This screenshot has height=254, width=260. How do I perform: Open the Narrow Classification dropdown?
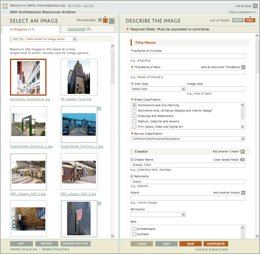188,139
